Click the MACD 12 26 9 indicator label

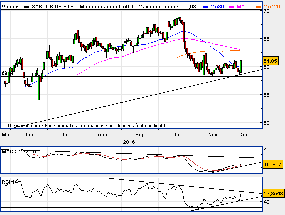19,151
